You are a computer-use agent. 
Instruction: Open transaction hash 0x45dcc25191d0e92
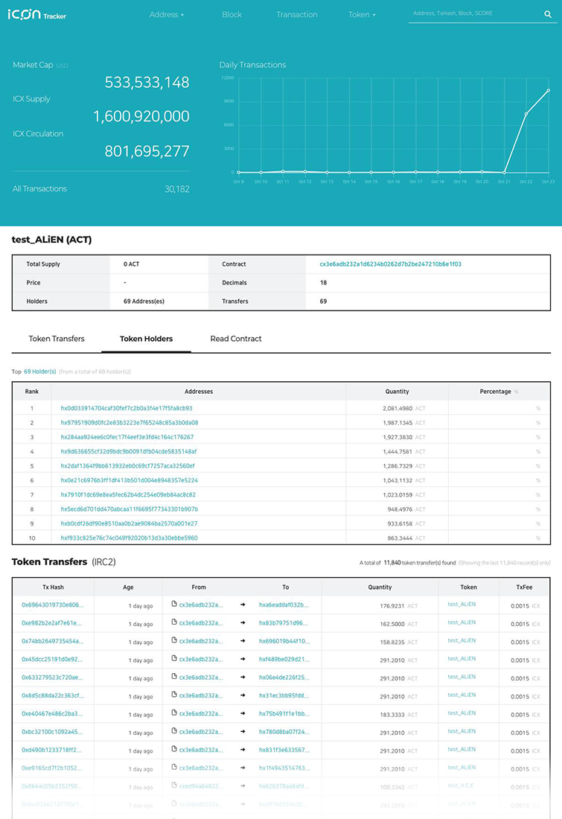click(x=51, y=659)
